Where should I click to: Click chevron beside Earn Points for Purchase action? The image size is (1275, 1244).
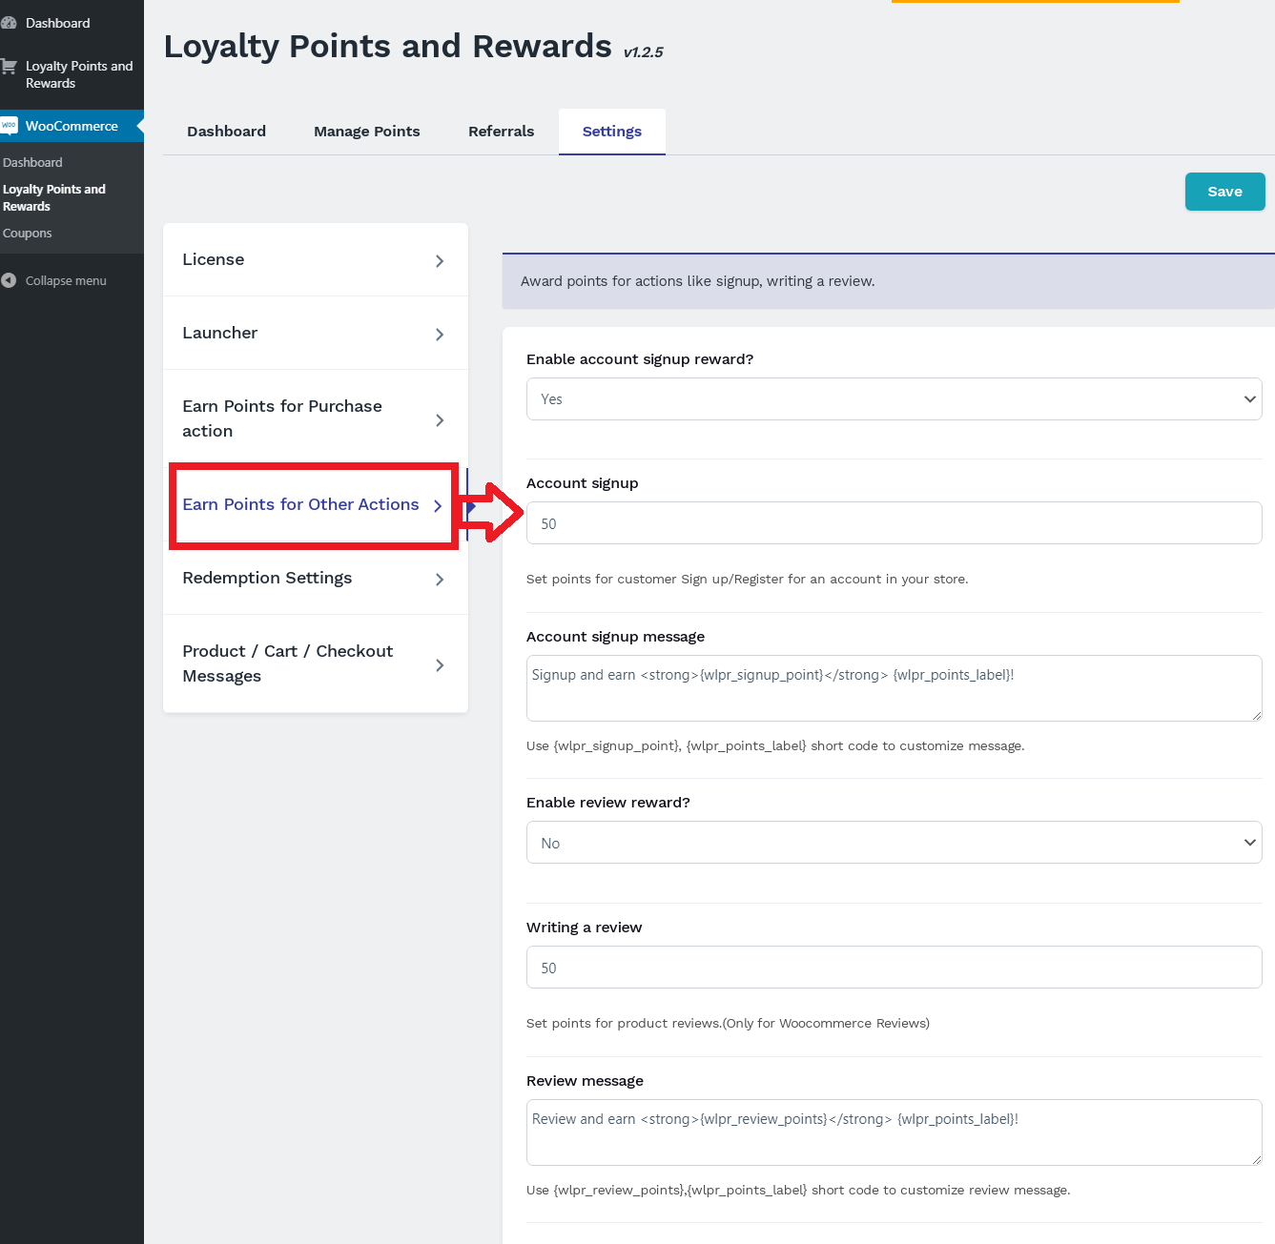coord(440,419)
